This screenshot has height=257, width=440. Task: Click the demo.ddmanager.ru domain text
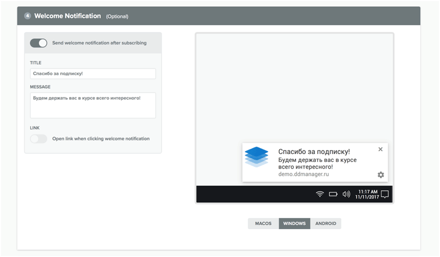pos(304,174)
